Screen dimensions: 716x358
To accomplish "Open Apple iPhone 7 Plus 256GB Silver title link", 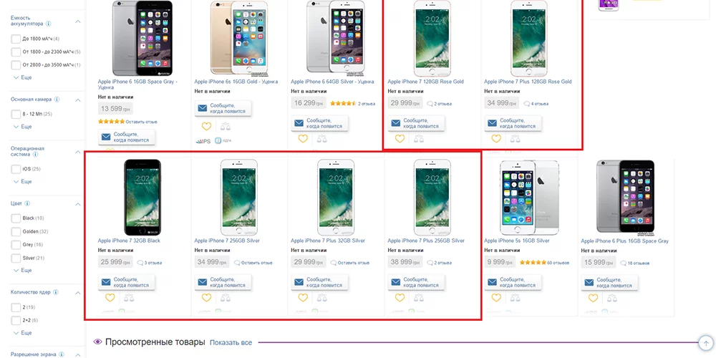I will (426, 241).
